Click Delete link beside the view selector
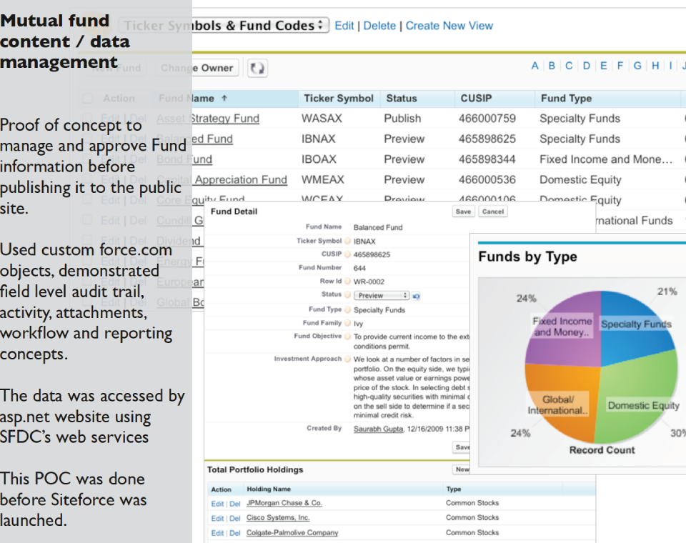This screenshot has height=543, width=686. click(379, 26)
